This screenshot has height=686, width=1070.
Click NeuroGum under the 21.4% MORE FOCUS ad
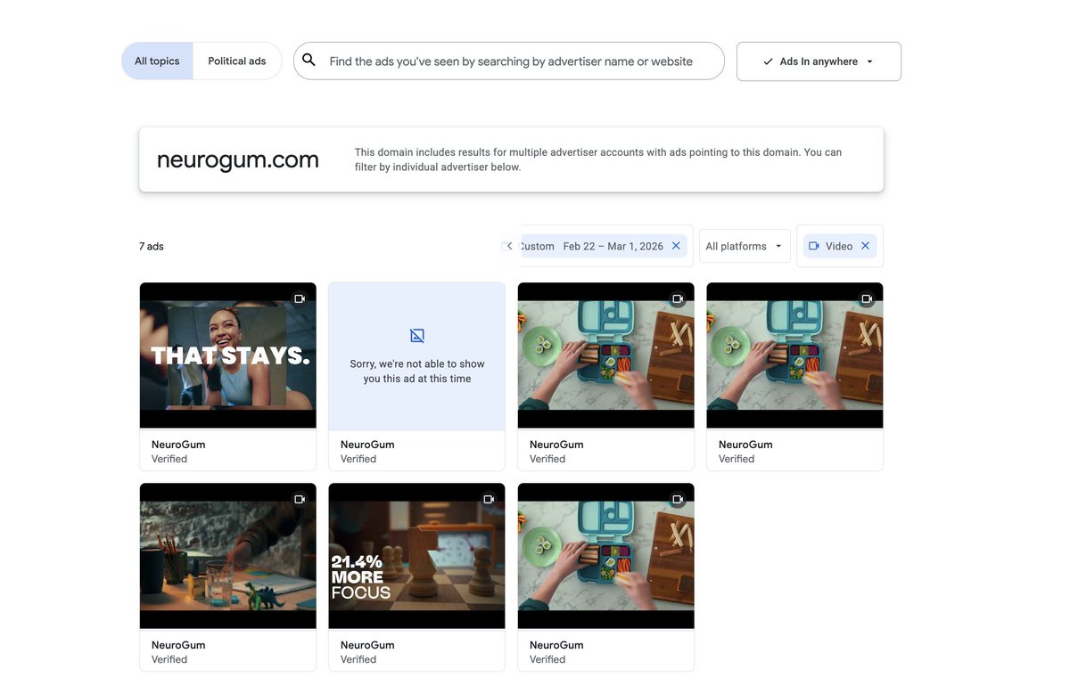[367, 645]
